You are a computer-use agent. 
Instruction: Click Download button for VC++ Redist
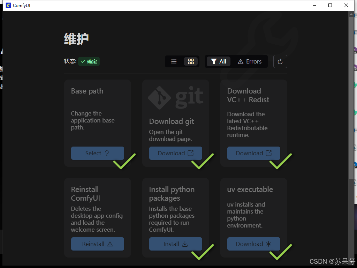point(254,153)
